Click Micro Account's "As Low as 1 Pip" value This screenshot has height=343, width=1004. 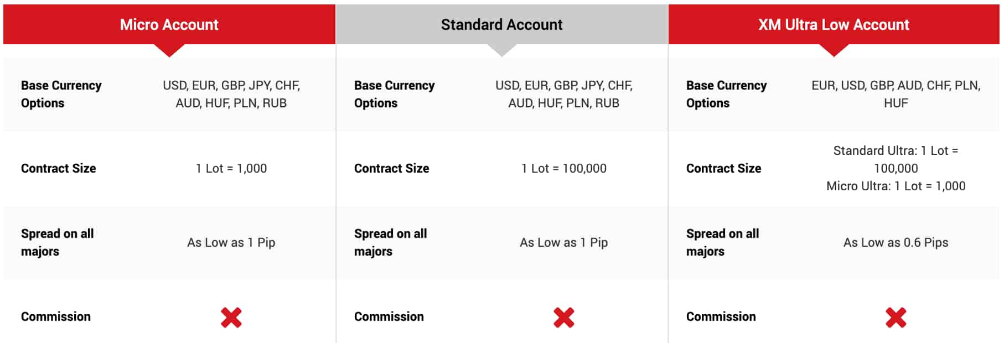tap(231, 242)
